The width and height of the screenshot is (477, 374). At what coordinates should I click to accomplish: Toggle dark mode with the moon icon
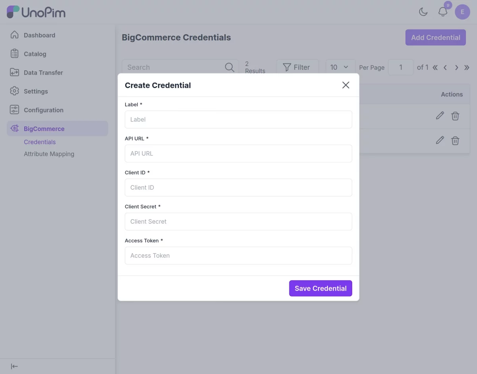tap(423, 12)
